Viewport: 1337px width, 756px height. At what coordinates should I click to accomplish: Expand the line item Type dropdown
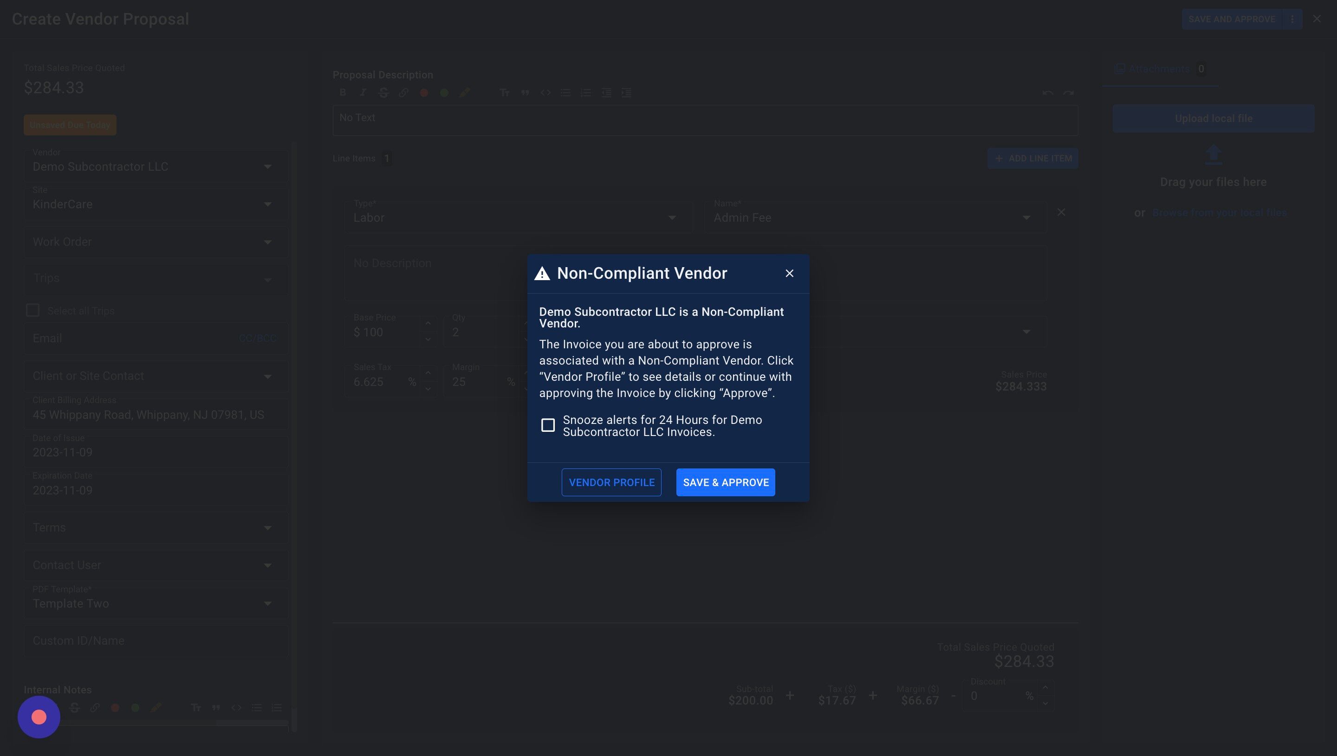tap(671, 218)
